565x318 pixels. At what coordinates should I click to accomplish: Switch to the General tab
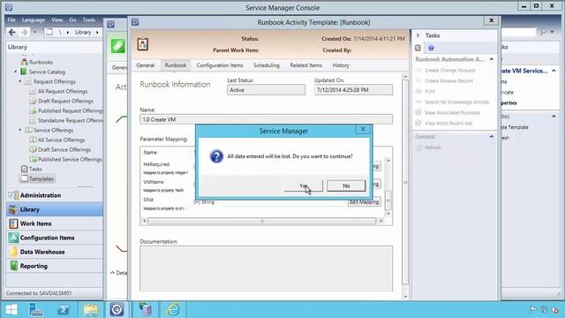click(x=145, y=65)
